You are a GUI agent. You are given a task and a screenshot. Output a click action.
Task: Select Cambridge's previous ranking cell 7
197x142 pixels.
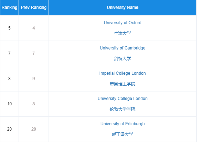34,53
